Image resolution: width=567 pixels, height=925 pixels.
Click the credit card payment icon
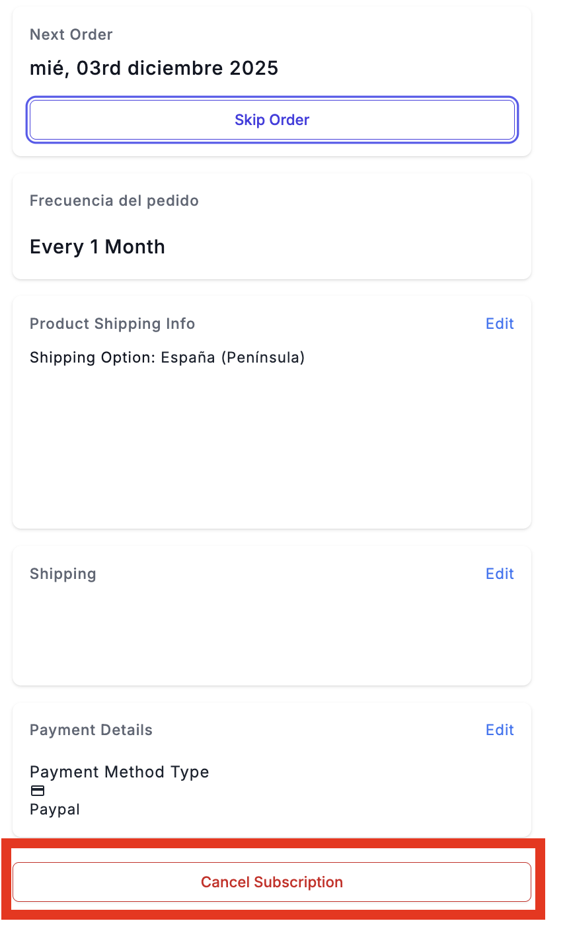[x=38, y=791]
